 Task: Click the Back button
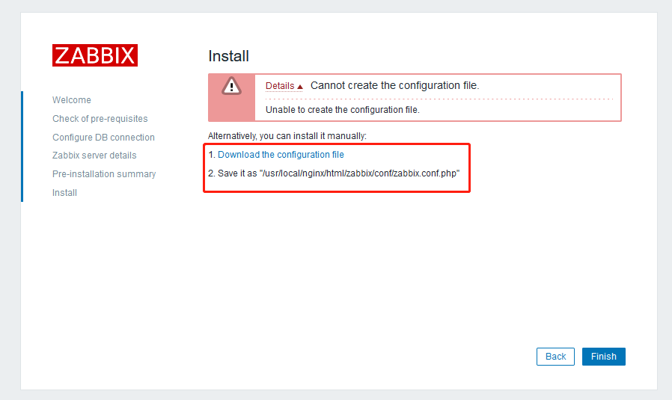click(555, 357)
